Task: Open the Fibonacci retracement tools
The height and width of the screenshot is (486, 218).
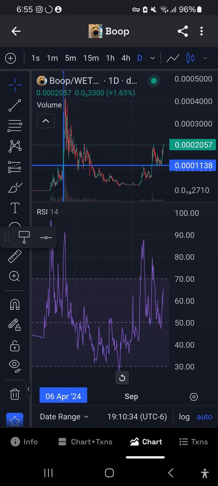Action: [x=15, y=126]
